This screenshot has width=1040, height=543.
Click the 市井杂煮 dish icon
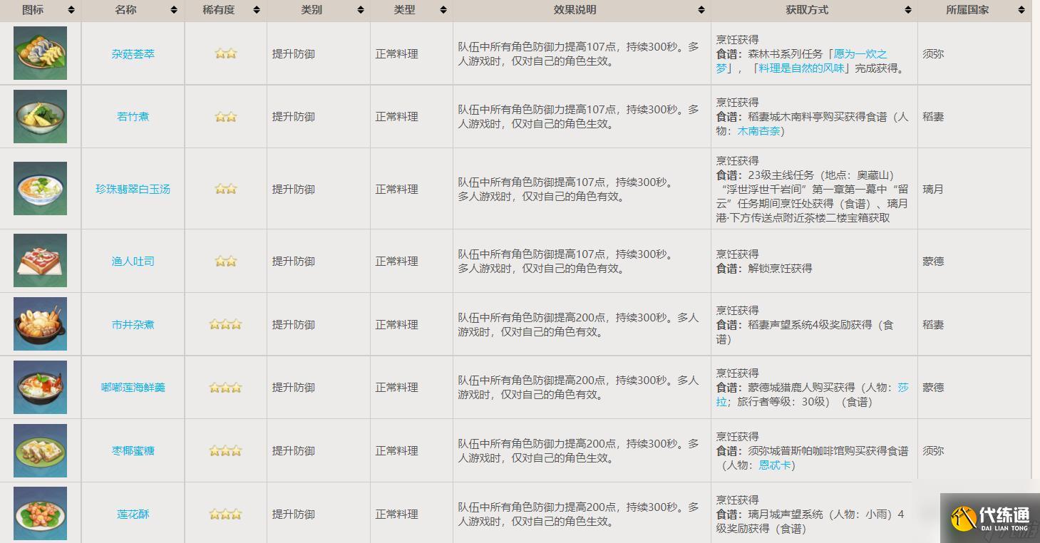click(40, 324)
